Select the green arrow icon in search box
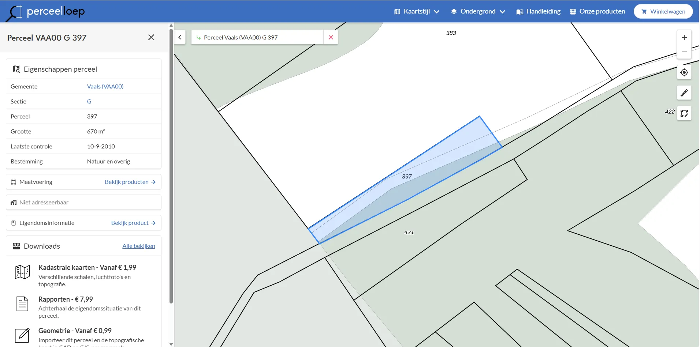Screen dimensions: 700x347 point(198,37)
